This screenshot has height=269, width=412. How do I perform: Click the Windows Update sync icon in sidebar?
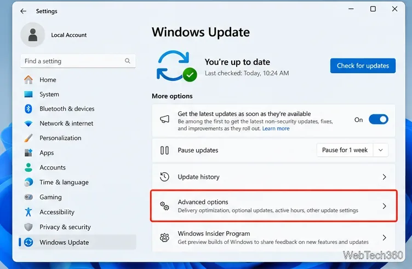point(28,242)
